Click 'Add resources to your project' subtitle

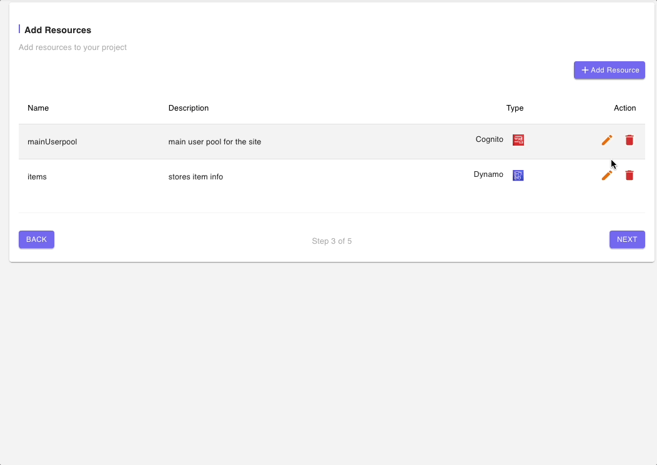[72, 47]
